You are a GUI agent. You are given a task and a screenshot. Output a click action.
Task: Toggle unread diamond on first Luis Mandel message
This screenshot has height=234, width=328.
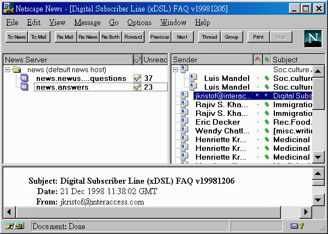click(x=267, y=78)
